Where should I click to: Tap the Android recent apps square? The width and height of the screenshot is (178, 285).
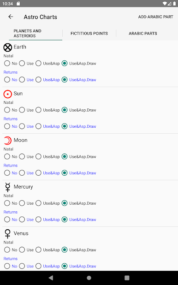coord(127,278)
